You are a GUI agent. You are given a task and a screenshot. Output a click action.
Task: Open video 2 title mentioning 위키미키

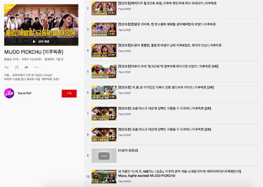167,3
